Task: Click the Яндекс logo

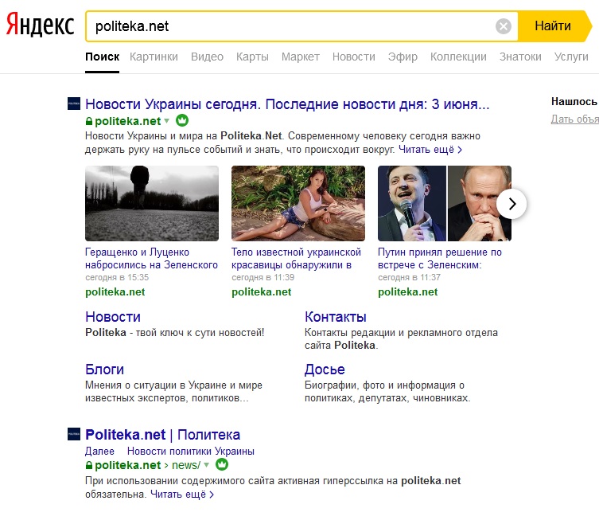Action: click(40, 25)
